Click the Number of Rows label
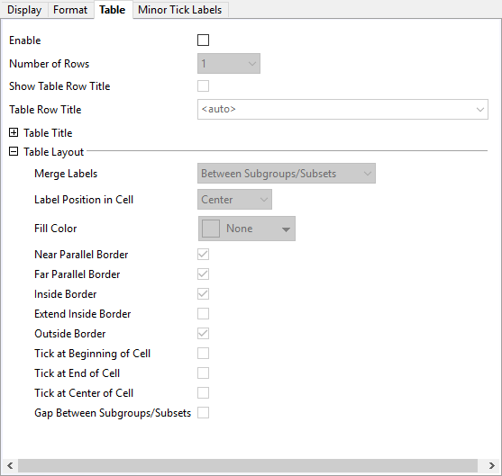The image size is (502, 476). tap(50, 64)
